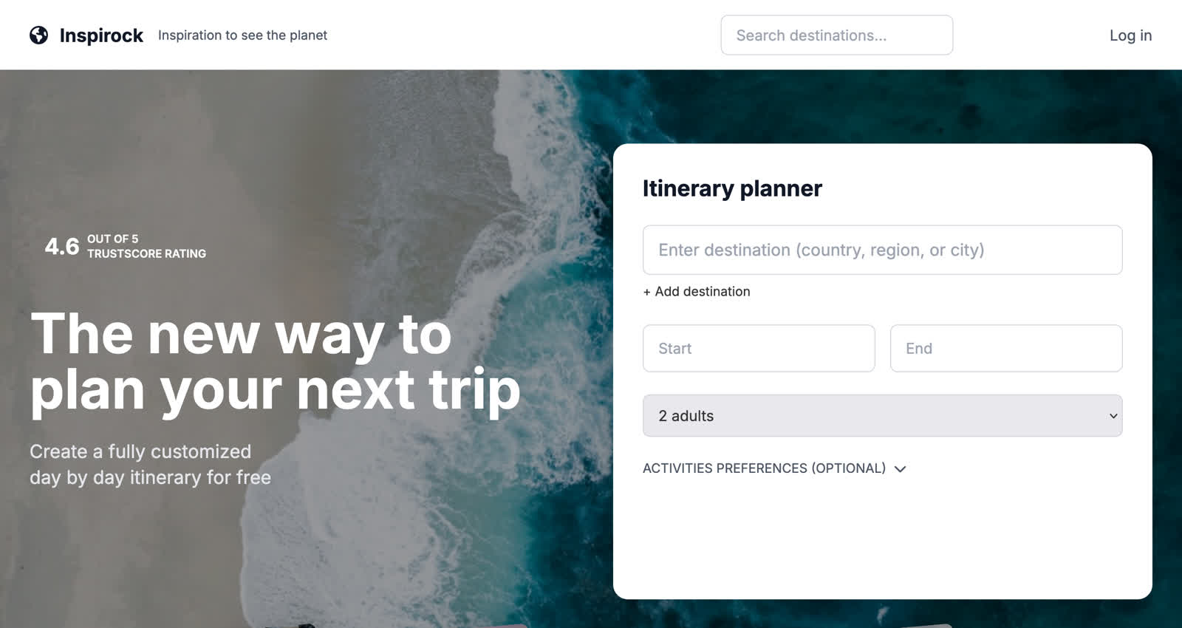Expand Activities Preferences (Optional) section
The height and width of the screenshot is (628, 1182).
[764, 468]
